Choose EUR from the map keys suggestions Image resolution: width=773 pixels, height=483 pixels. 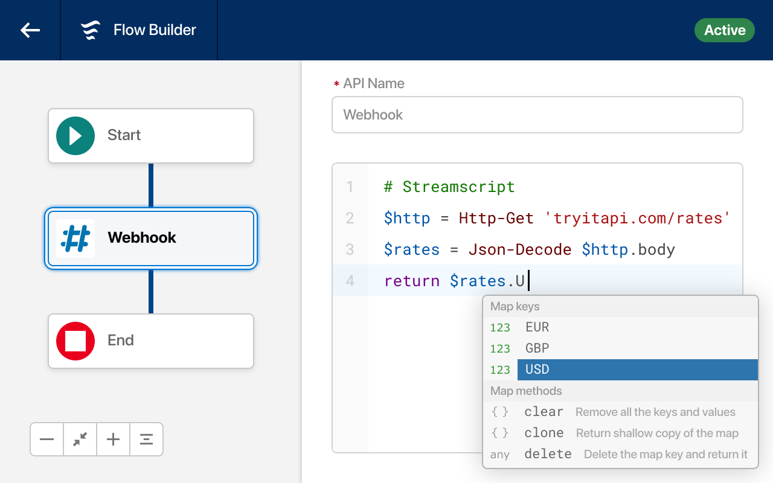tap(620, 327)
